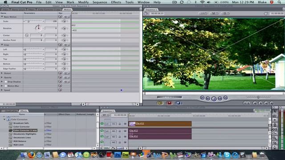Open the Sequence menu
285x160 pixels.
(100, 2)
